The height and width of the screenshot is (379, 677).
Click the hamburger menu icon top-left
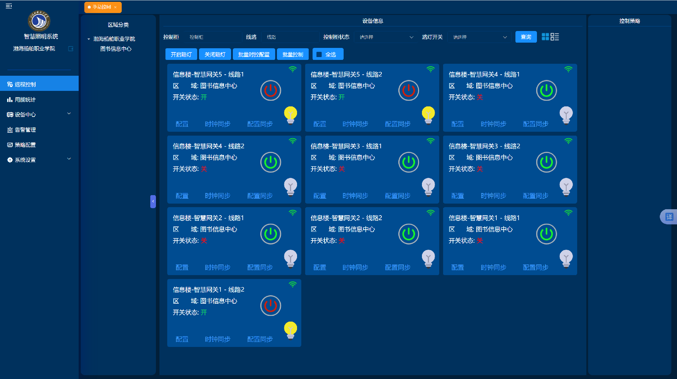8,6
